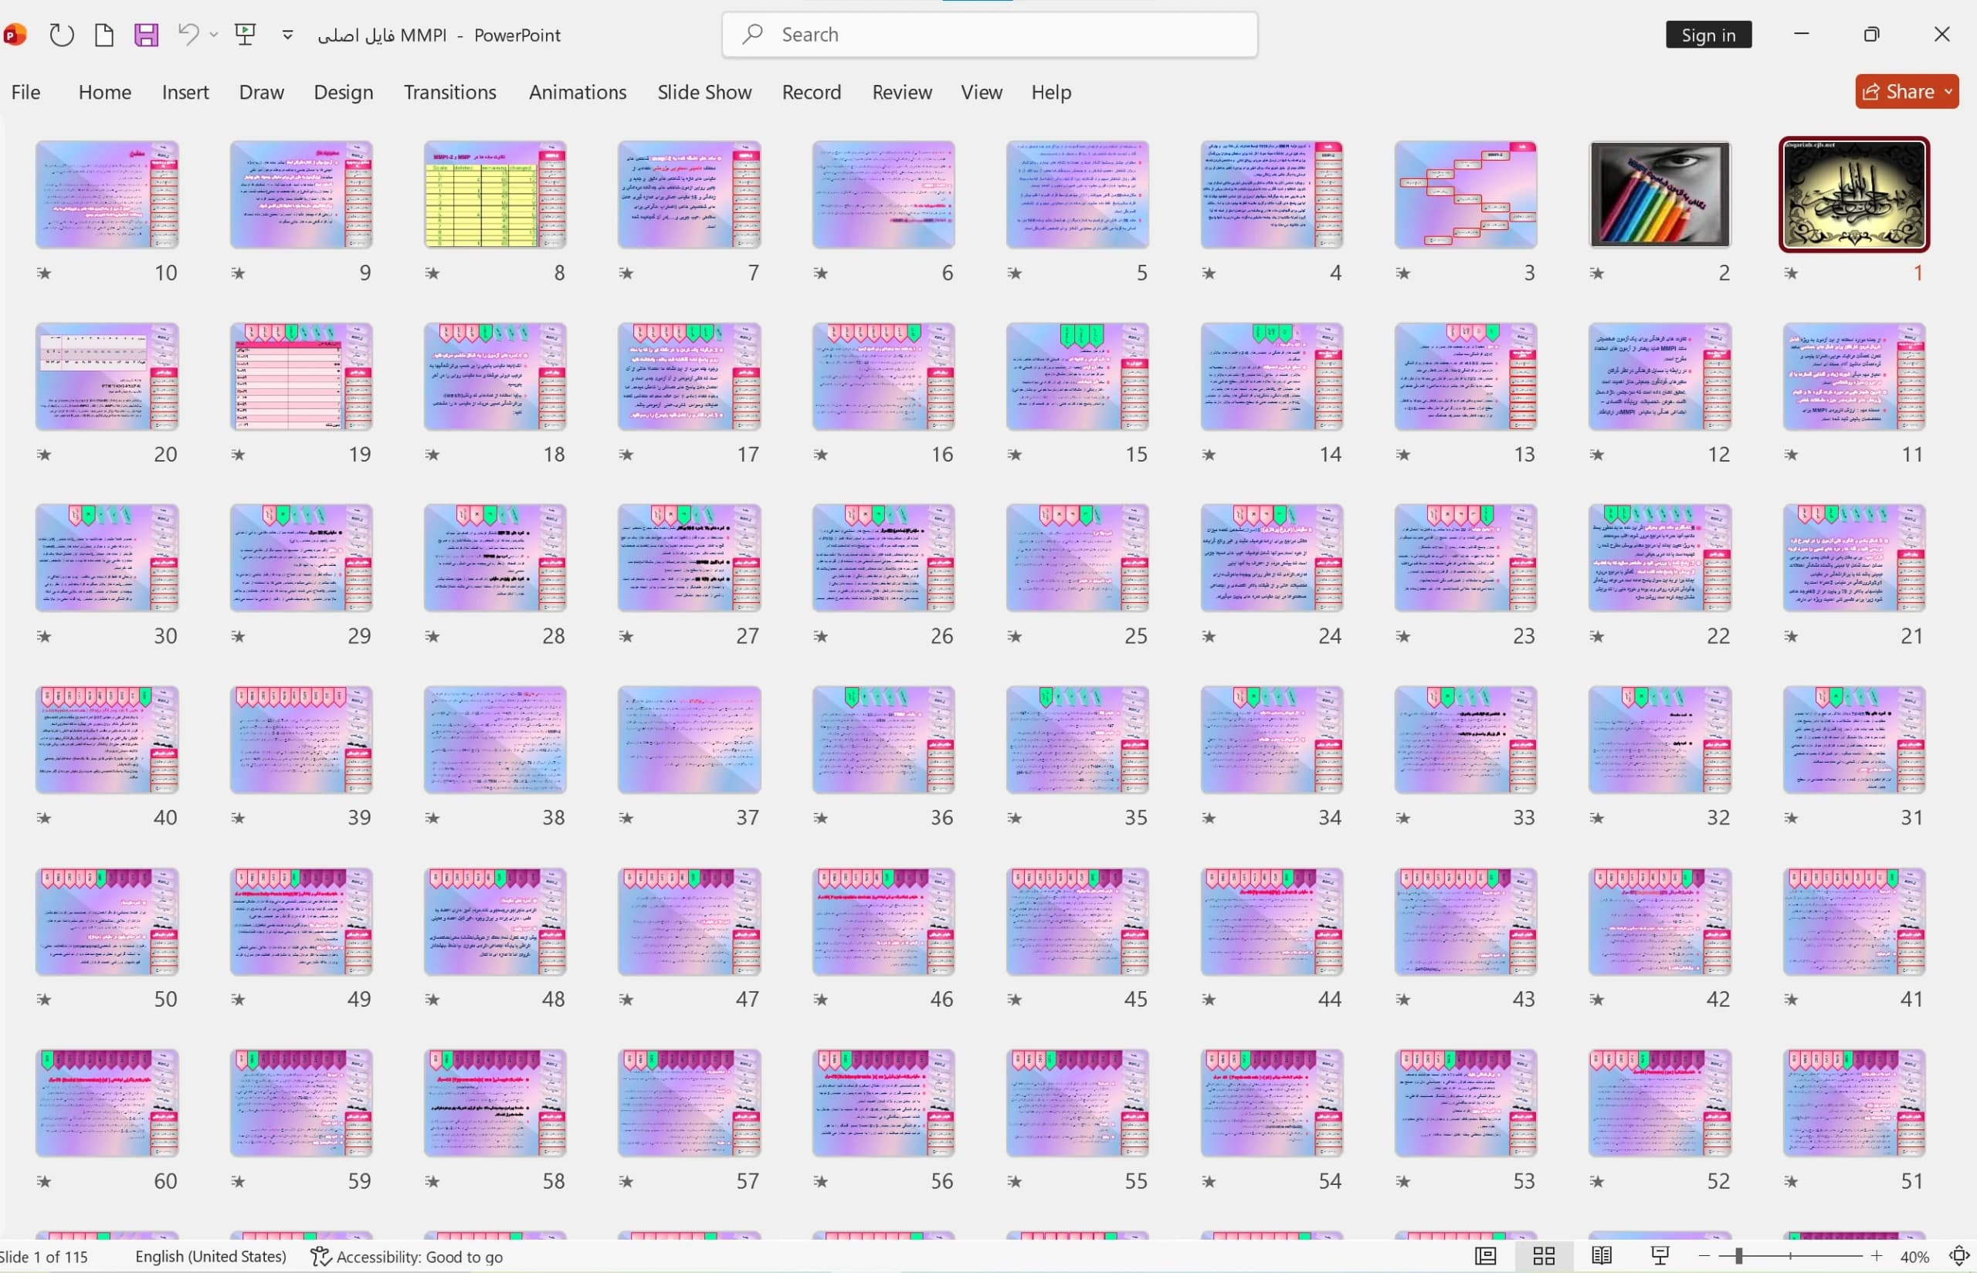
Task: Open the Slide Show tab
Action: pyautogui.click(x=704, y=92)
